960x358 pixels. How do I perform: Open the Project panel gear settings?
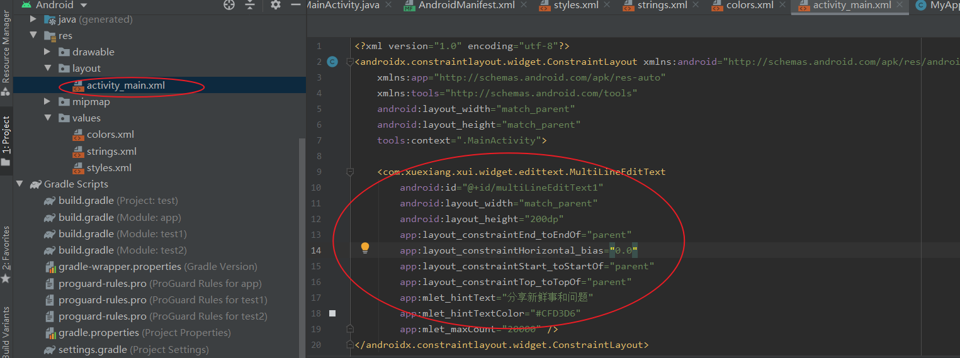click(x=275, y=5)
